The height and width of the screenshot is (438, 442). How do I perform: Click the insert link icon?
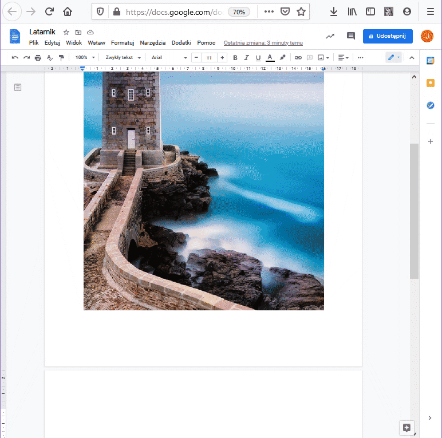pyautogui.click(x=298, y=58)
